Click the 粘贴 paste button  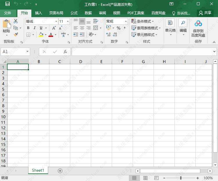[x=6, y=28]
